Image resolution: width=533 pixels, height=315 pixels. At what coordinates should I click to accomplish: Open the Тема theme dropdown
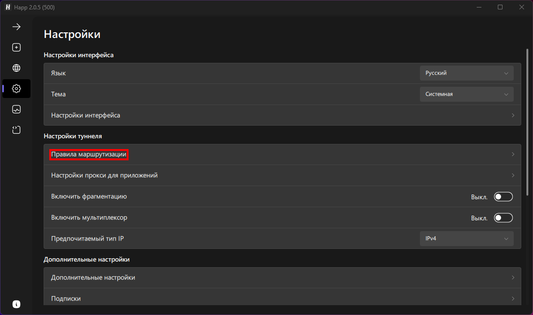tap(466, 94)
